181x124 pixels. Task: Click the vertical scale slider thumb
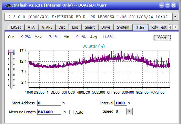click(11, 51)
